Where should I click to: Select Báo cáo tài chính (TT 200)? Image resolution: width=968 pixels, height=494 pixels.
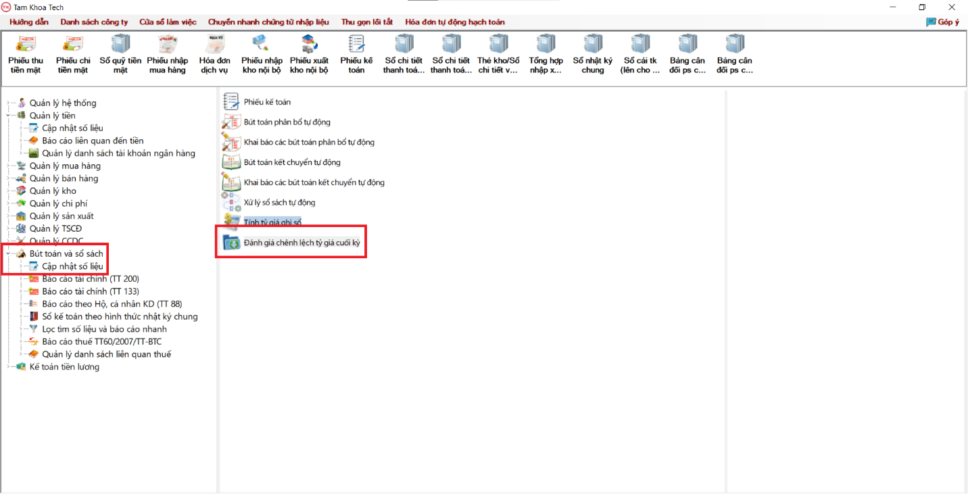point(91,279)
